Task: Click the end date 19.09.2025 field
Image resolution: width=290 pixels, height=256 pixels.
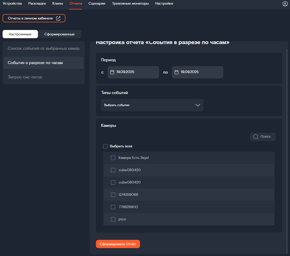Action: pyautogui.click(x=197, y=72)
